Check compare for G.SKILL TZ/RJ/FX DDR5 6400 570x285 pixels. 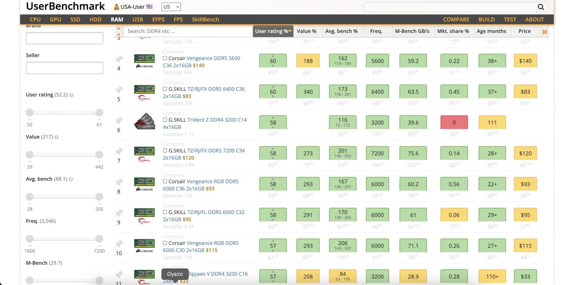pyautogui.click(x=165, y=89)
